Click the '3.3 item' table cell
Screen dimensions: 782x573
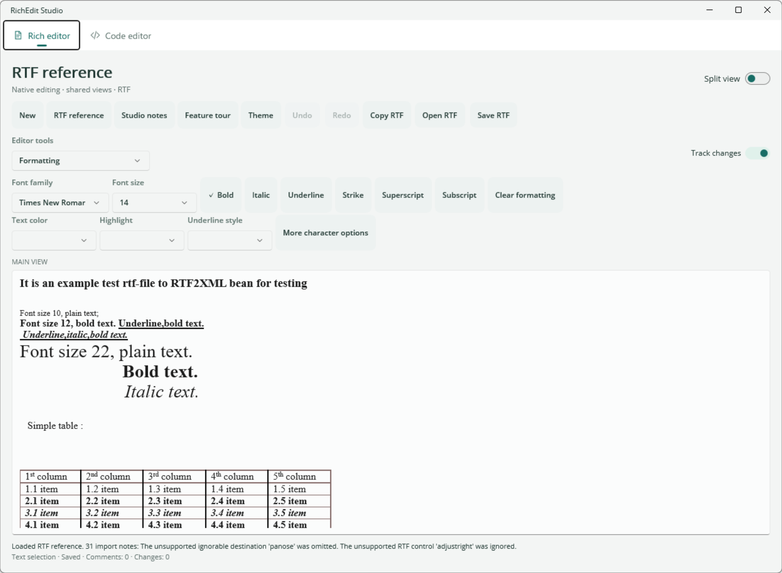tap(174, 513)
